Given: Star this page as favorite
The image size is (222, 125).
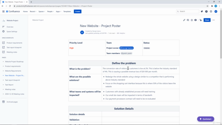Looking at the screenshot, I should tap(192, 20).
